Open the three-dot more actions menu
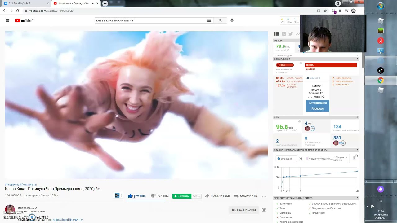 [x=264, y=196]
